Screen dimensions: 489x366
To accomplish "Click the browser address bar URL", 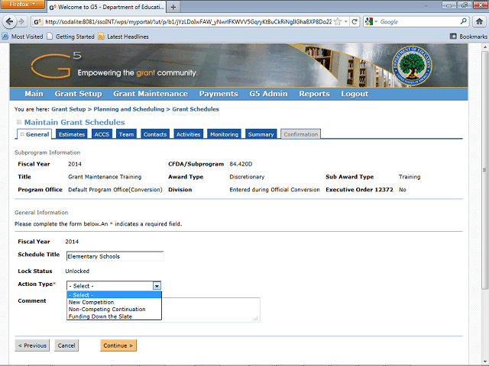I will (188, 21).
